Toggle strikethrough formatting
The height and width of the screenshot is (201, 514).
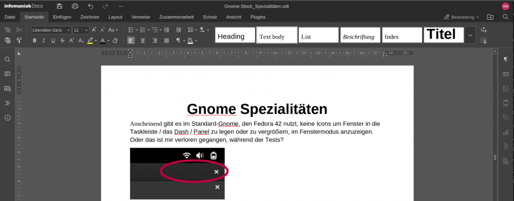tap(62, 41)
